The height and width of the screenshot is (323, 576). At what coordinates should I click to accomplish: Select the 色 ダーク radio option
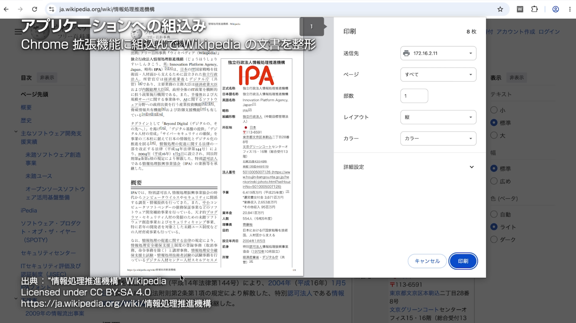pyautogui.click(x=494, y=240)
